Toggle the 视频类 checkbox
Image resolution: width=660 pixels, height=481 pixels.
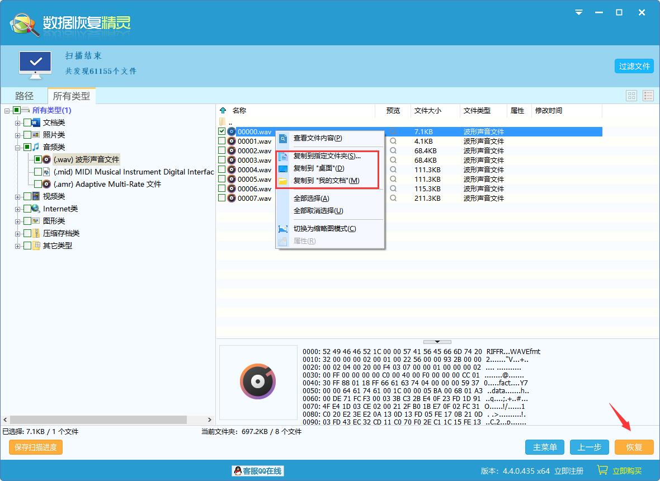click(x=27, y=196)
